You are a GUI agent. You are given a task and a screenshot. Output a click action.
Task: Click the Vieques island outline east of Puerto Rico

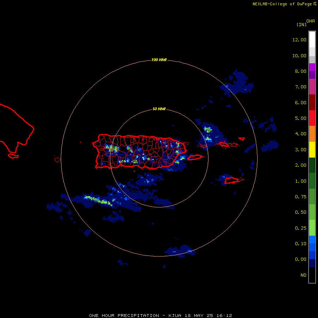click(x=195, y=157)
